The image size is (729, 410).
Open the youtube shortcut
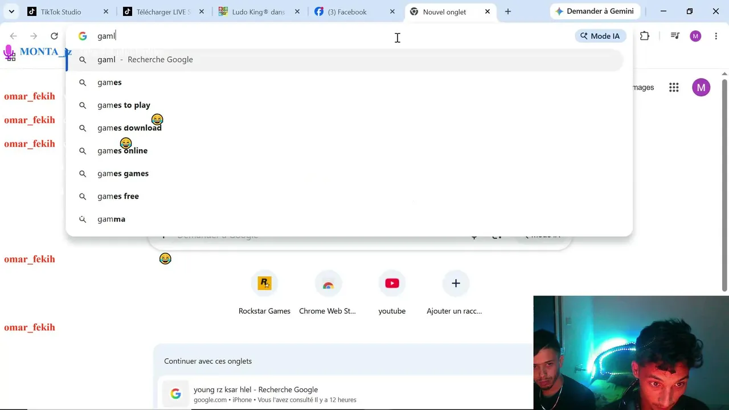click(x=392, y=293)
